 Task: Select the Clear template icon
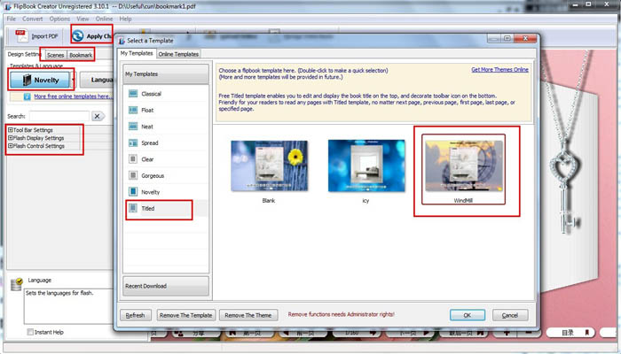[133, 159]
